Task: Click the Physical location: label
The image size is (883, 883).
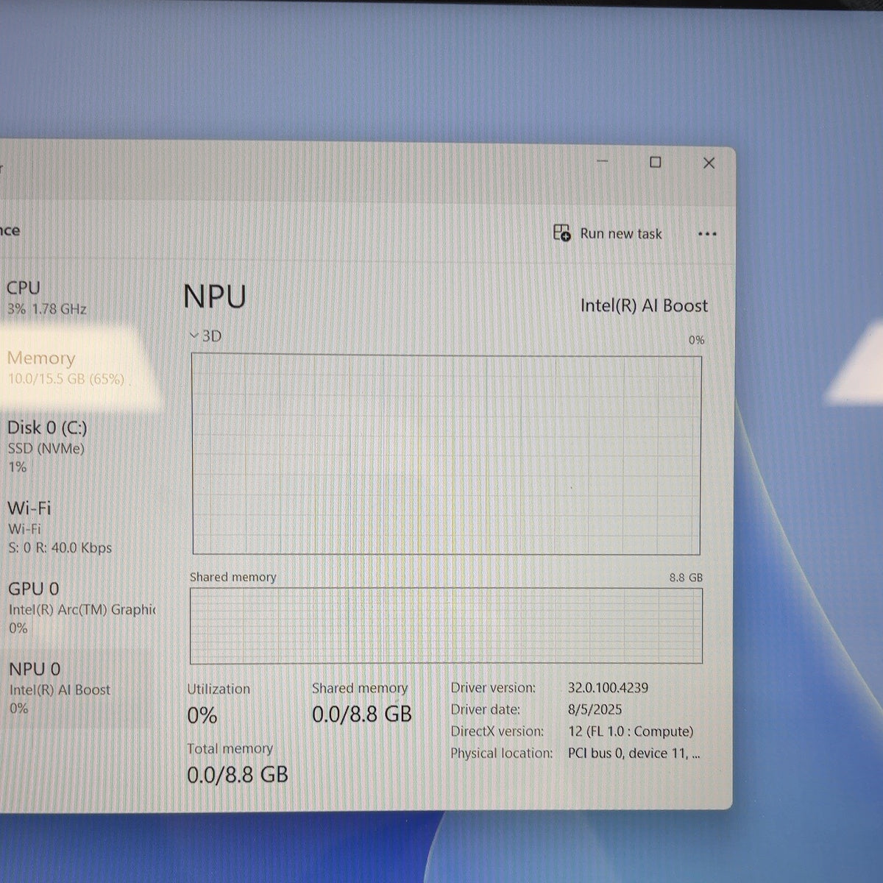Action: click(x=501, y=753)
